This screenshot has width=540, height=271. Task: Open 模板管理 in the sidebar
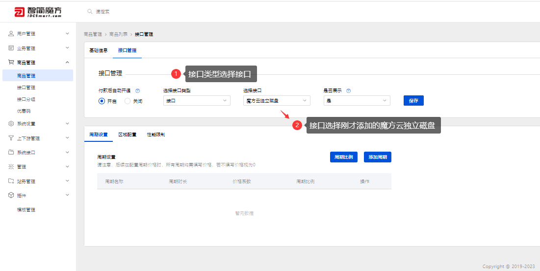pos(26,210)
